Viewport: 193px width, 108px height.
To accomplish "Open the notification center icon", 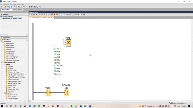I will [189, 106].
